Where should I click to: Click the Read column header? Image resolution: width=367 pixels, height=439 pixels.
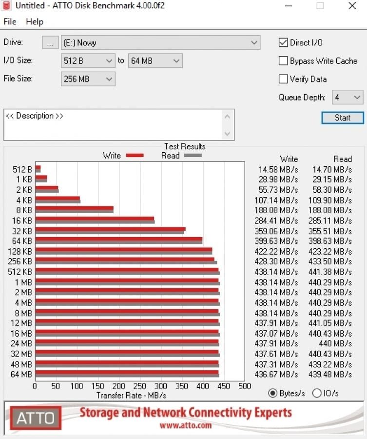tap(343, 159)
